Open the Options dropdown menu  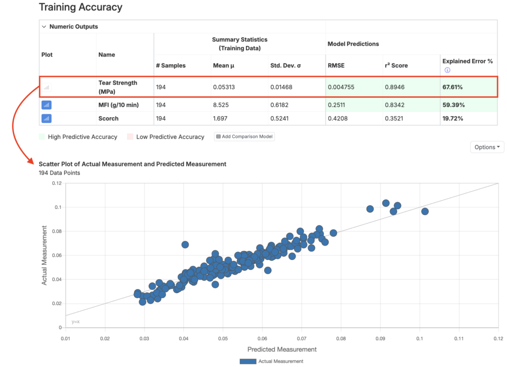[487, 147]
